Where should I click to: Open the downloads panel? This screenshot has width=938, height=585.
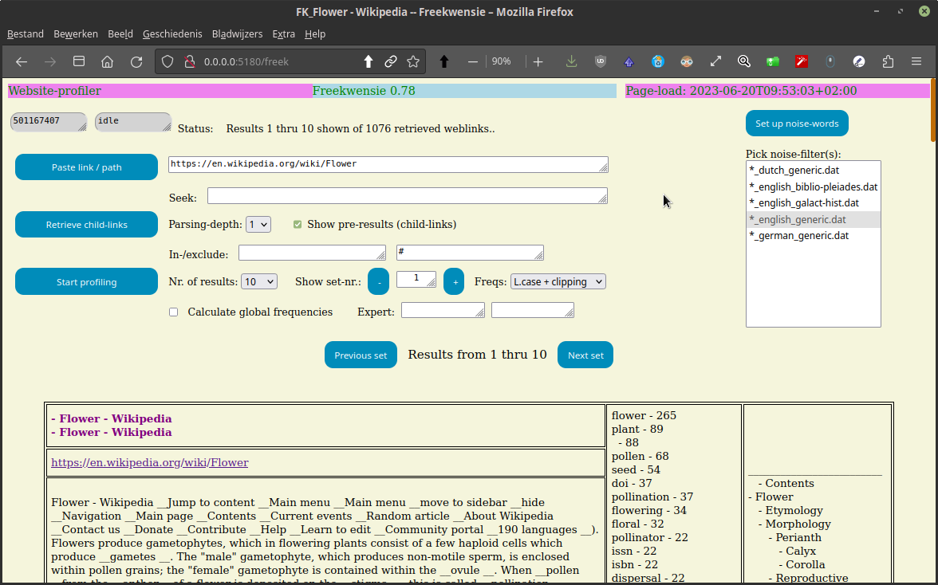[571, 61]
